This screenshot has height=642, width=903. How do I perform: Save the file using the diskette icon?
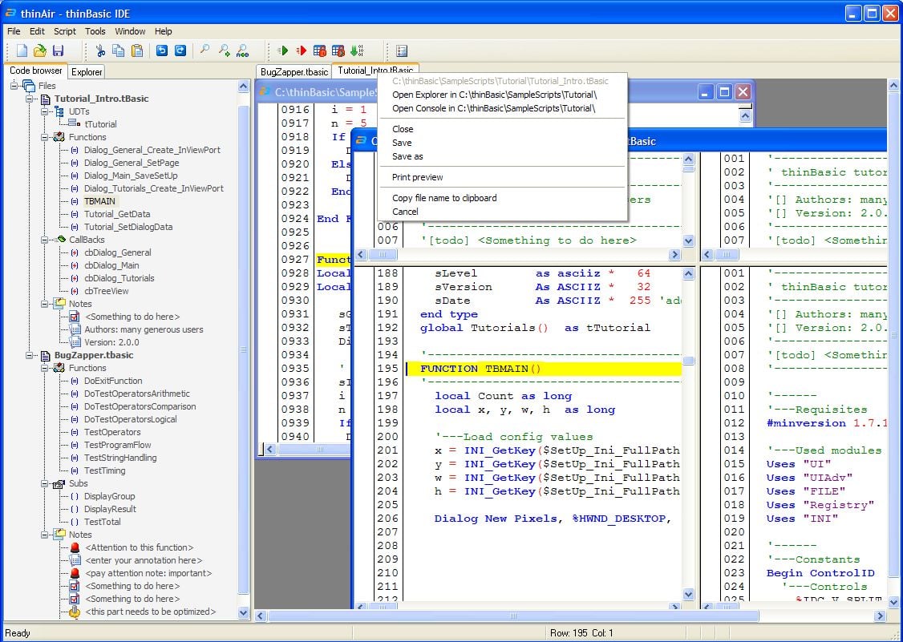(59, 50)
